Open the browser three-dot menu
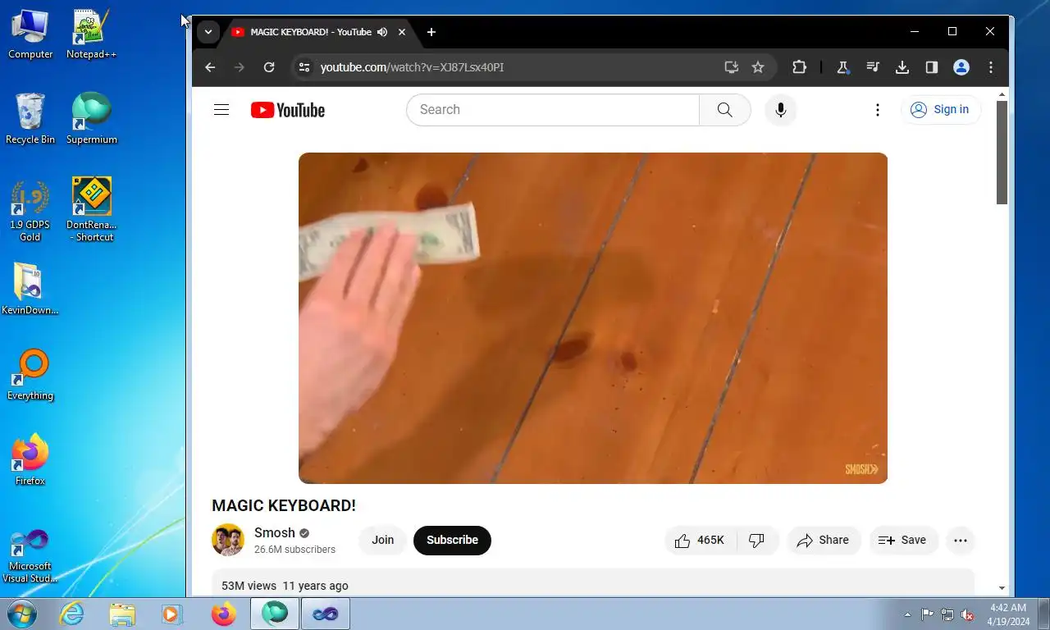The height and width of the screenshot is (630, 1050). coord(991,67)
